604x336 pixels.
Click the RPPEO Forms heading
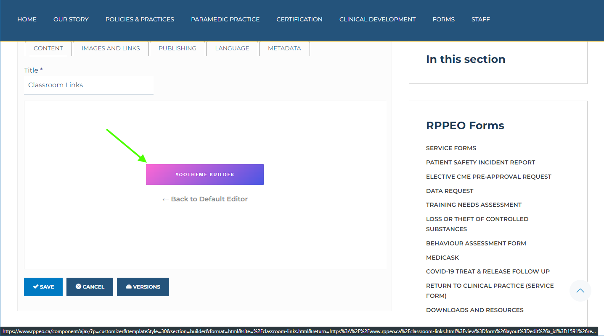pyautogui.click(x=465, y=125)
